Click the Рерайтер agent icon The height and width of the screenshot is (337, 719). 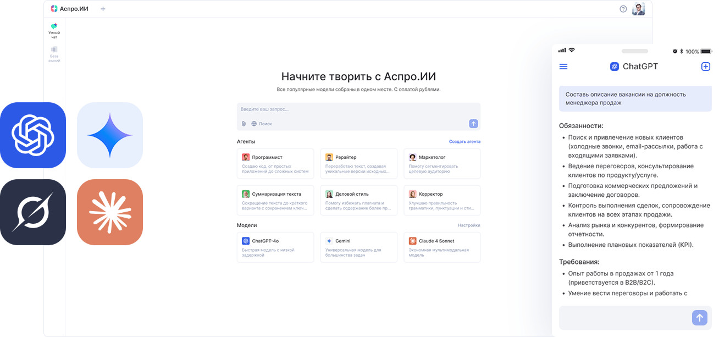[329, 157]
